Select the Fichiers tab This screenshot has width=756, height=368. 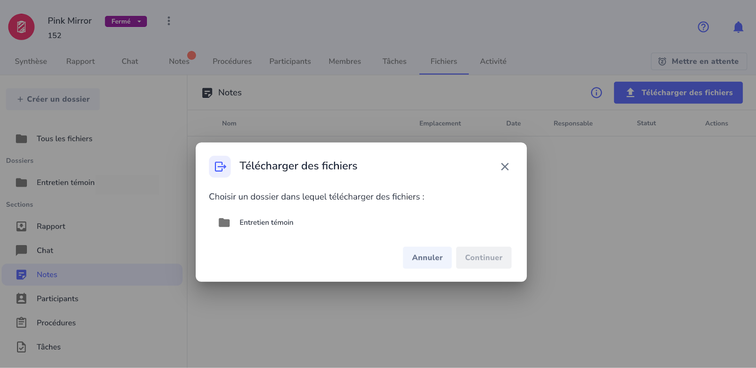(x=444, y=61)
